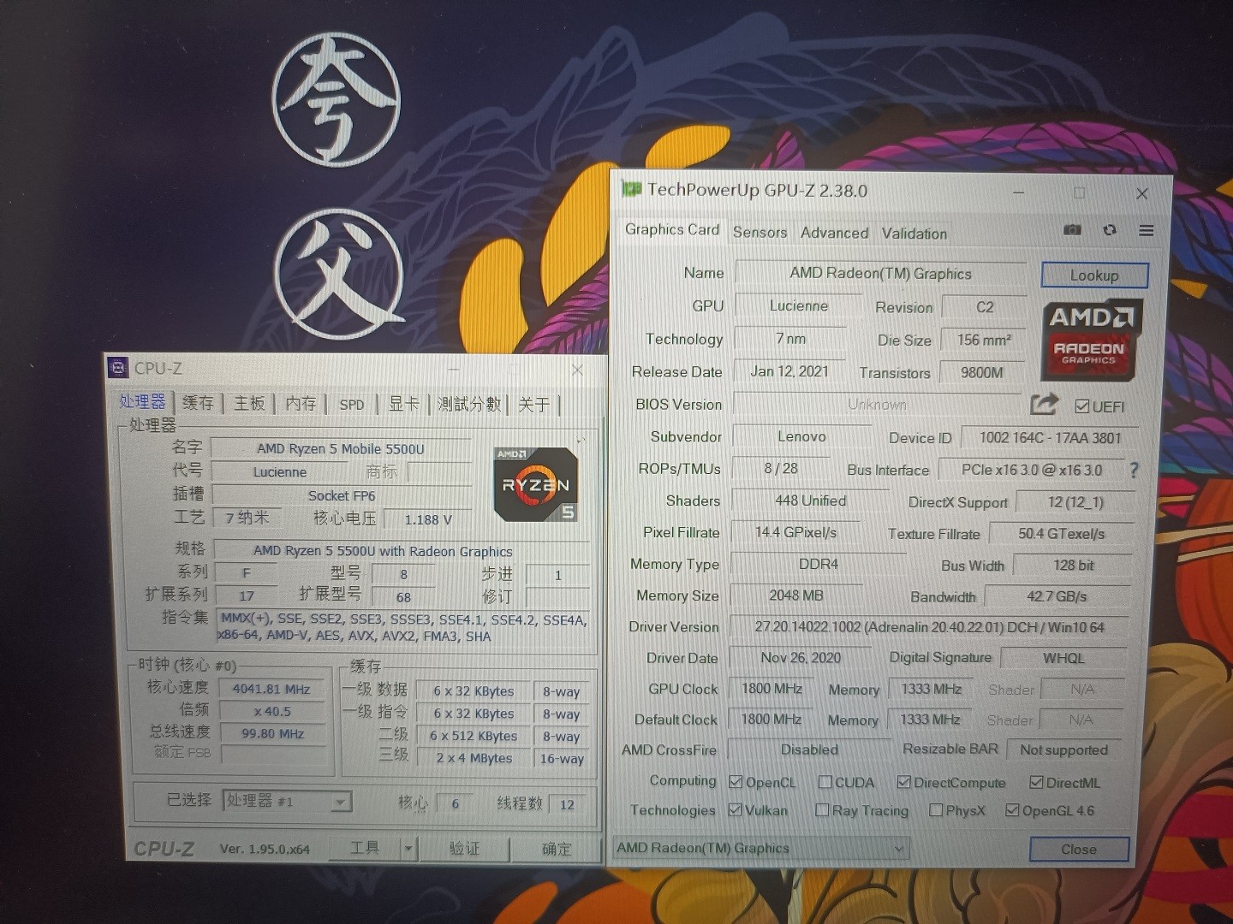Toggle the Vulkan checkbox

pyautogui.click(x=735, y=809)
